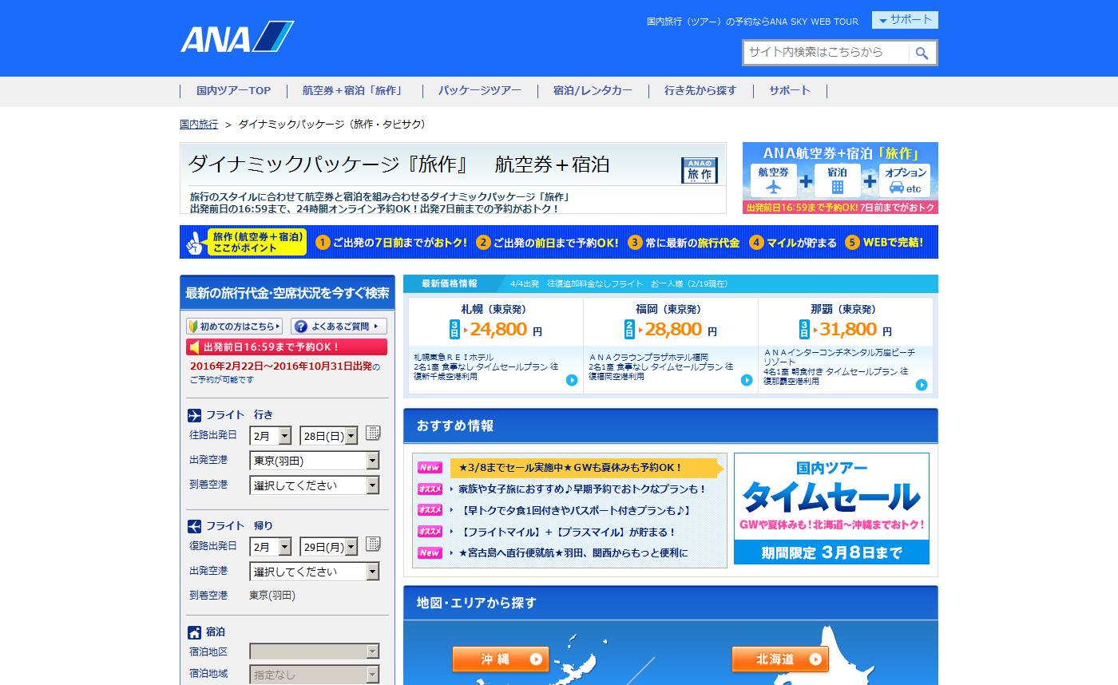Click the pink New badge for 3/8 sale

[430, 468]
